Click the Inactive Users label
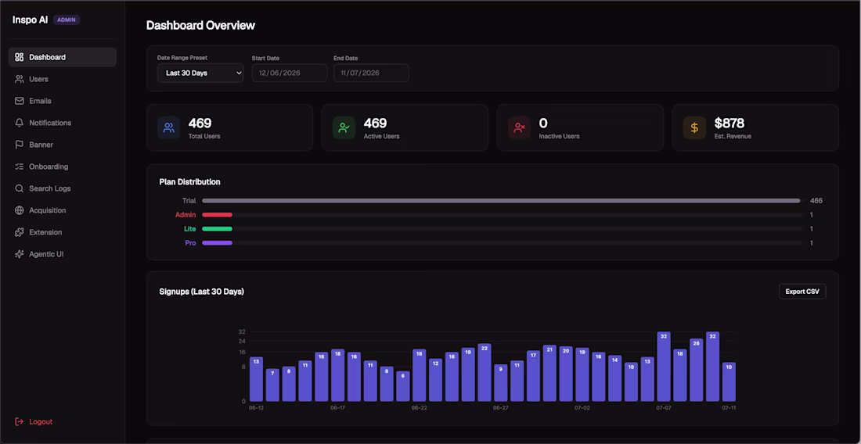The width and height of the screenshot is (861, 444). [x=559, y=136]
